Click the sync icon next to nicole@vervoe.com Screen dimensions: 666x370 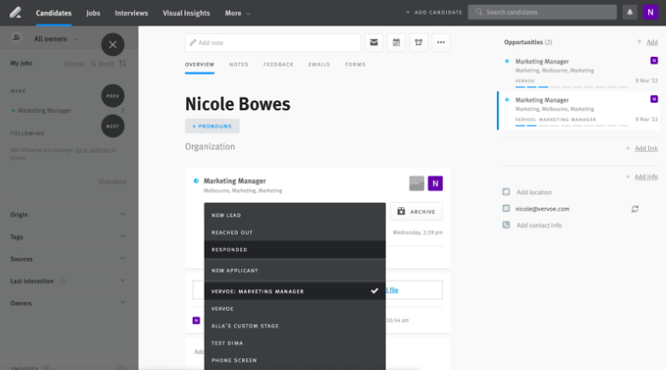635,209
